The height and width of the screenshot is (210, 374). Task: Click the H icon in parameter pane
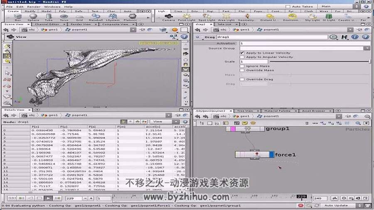coord(344,37)
